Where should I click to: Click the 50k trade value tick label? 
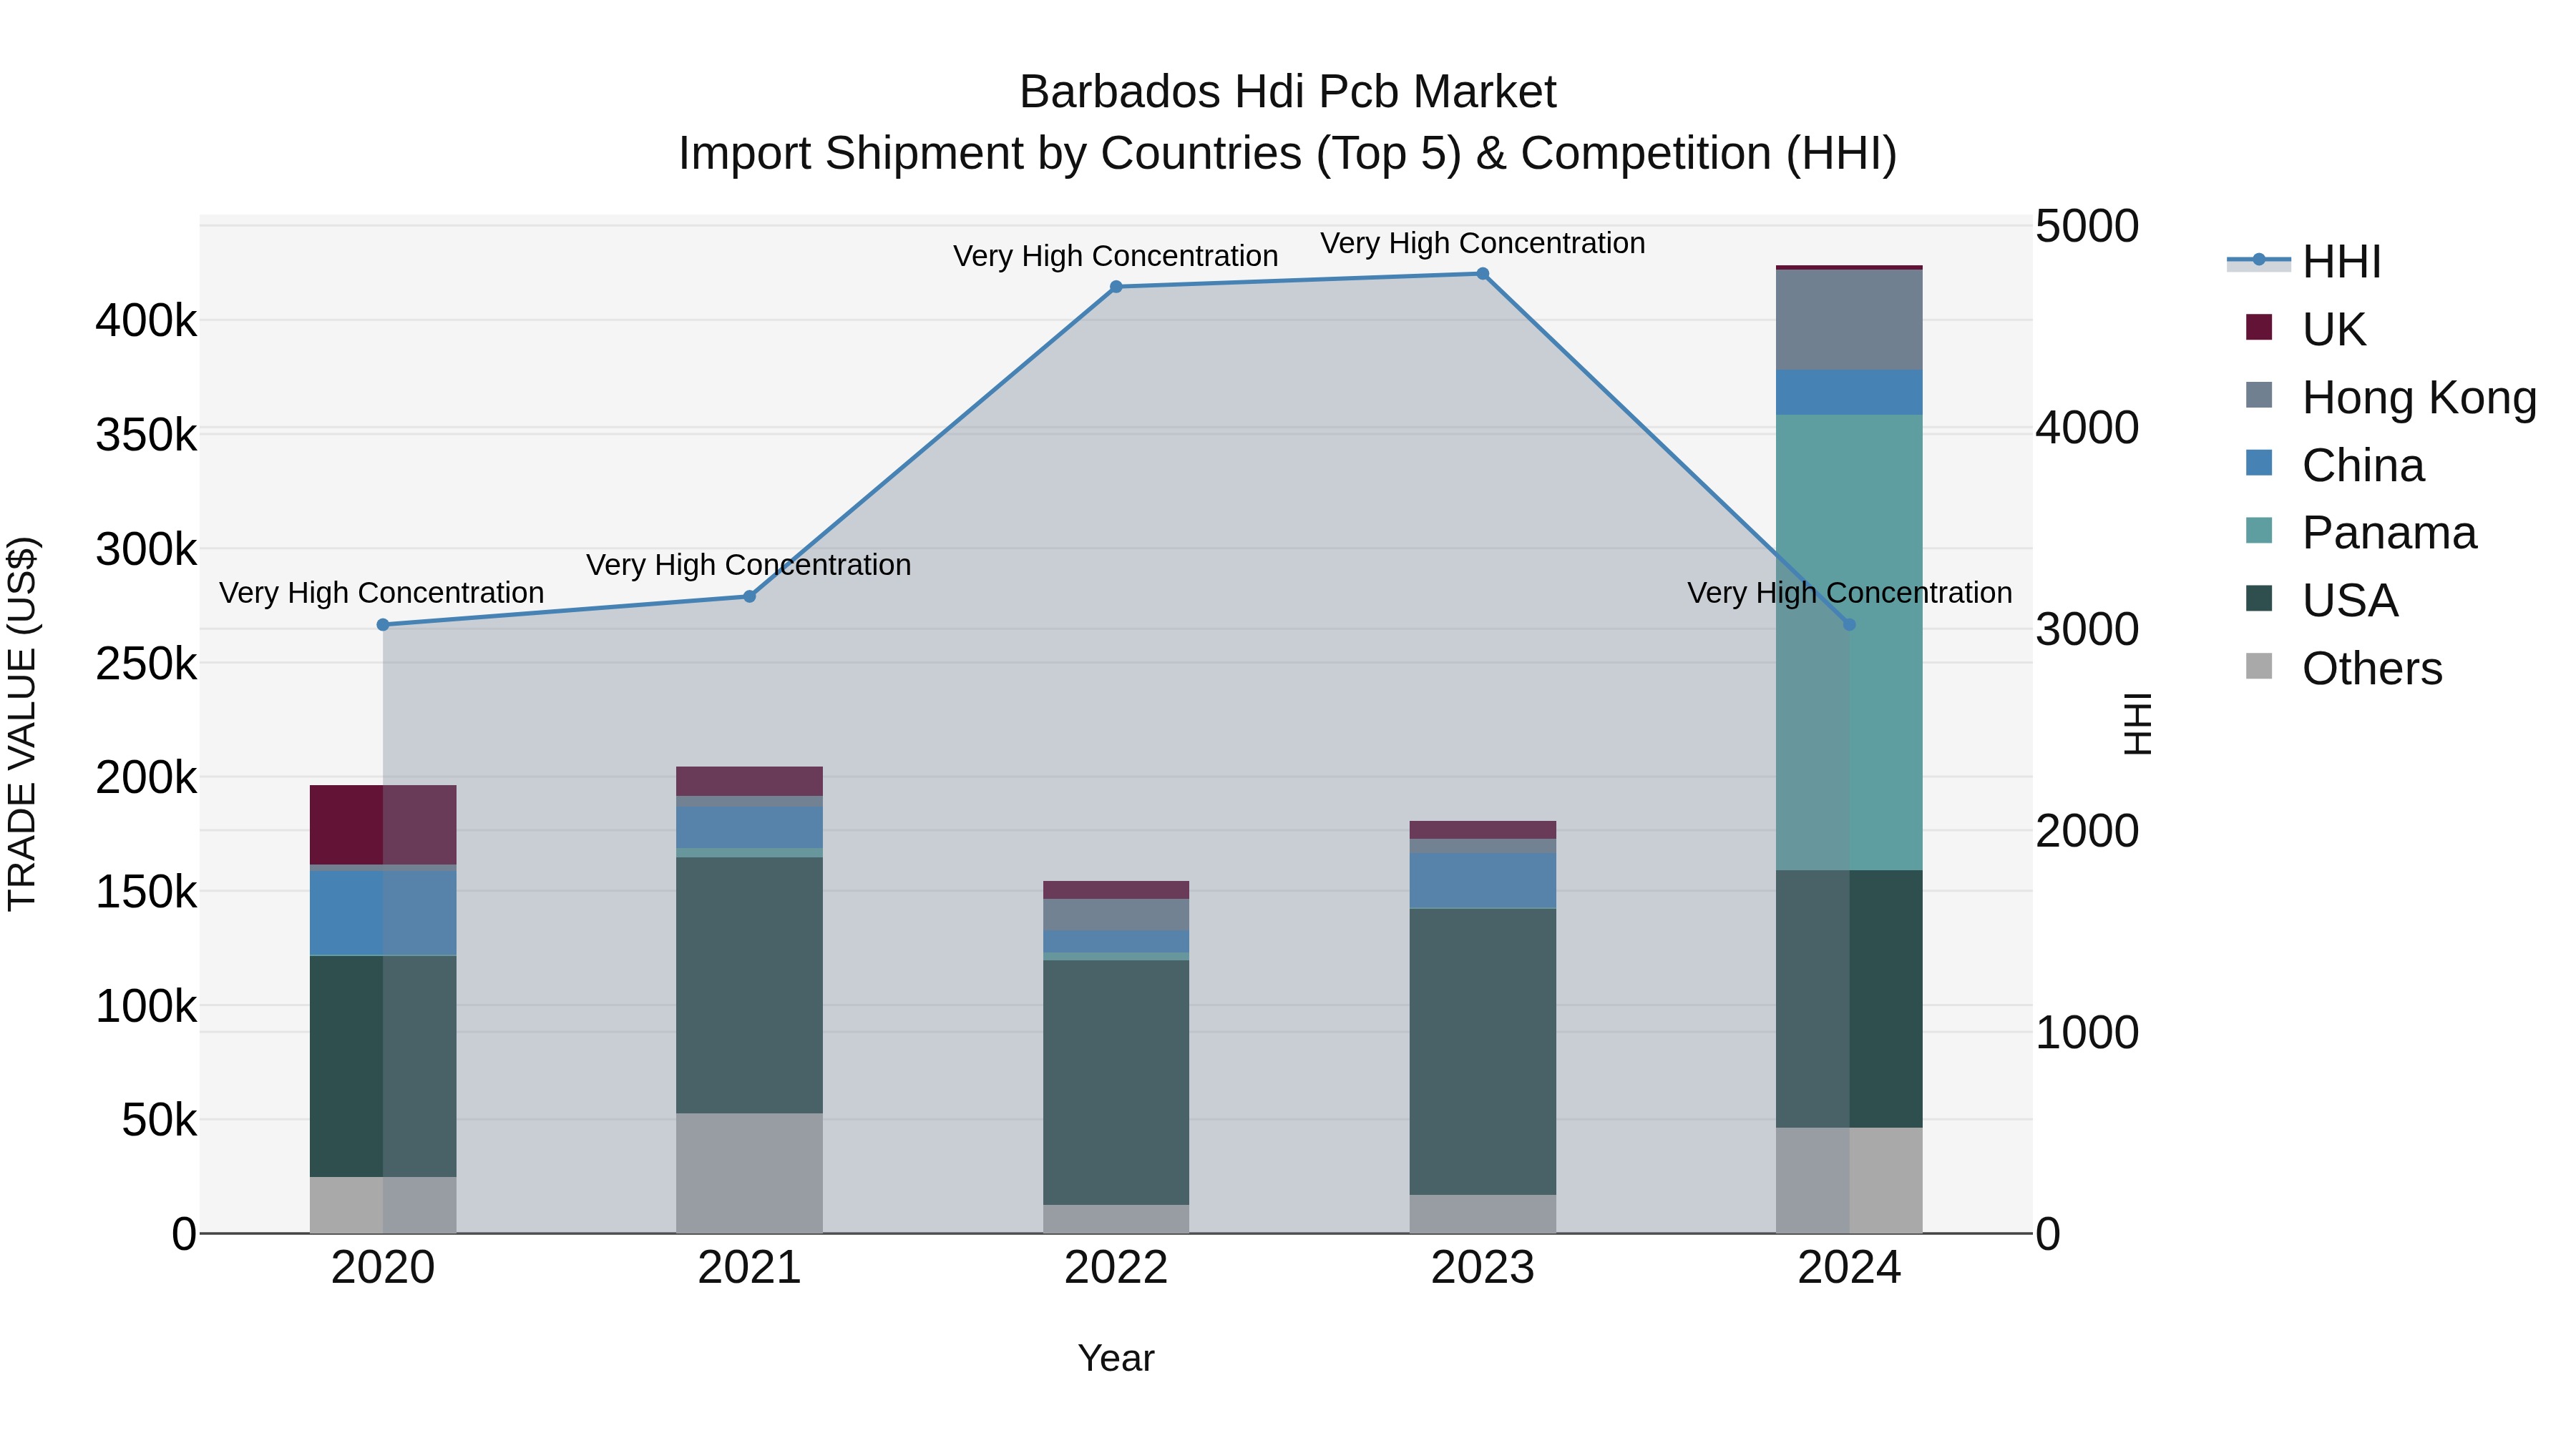pos(159,1121)
